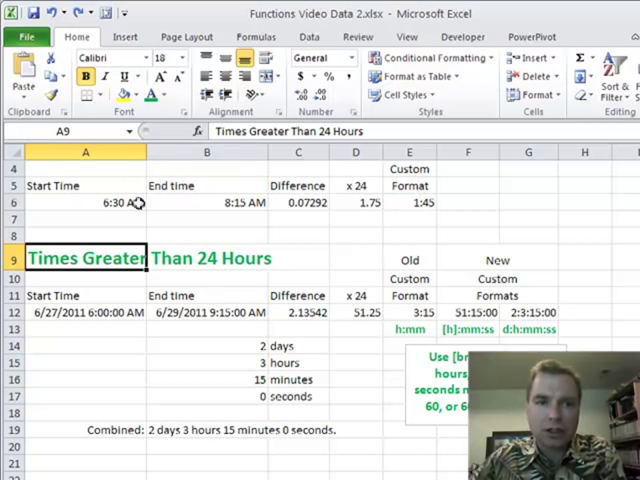640x480 pixels.
Task: Open Conditional Formatting dropdown
Action: point(431,58)
